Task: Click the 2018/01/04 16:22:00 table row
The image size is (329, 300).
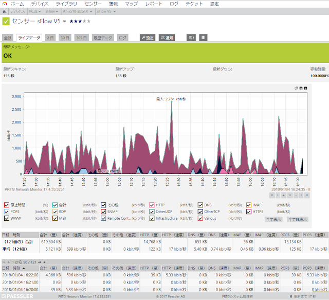Action: click(164, 275)
